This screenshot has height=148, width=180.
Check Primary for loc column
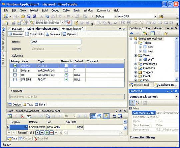[x=15, y=75]
